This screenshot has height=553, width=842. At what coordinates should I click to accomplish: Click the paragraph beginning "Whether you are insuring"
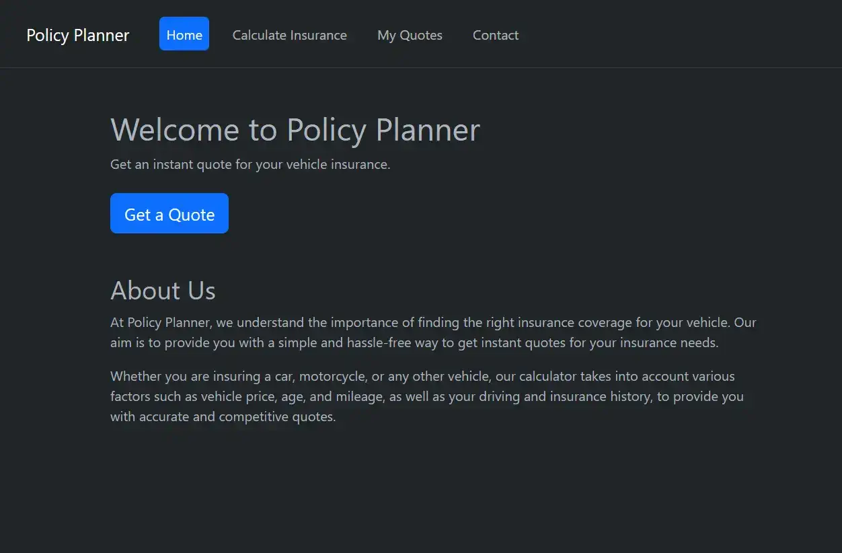click(x=426, y=396)
